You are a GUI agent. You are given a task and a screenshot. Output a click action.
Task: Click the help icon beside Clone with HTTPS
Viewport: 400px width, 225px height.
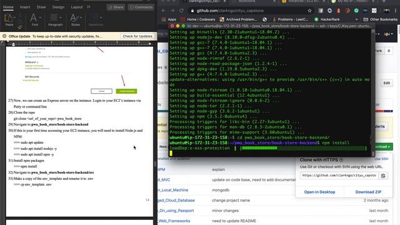tap(341, 160)
